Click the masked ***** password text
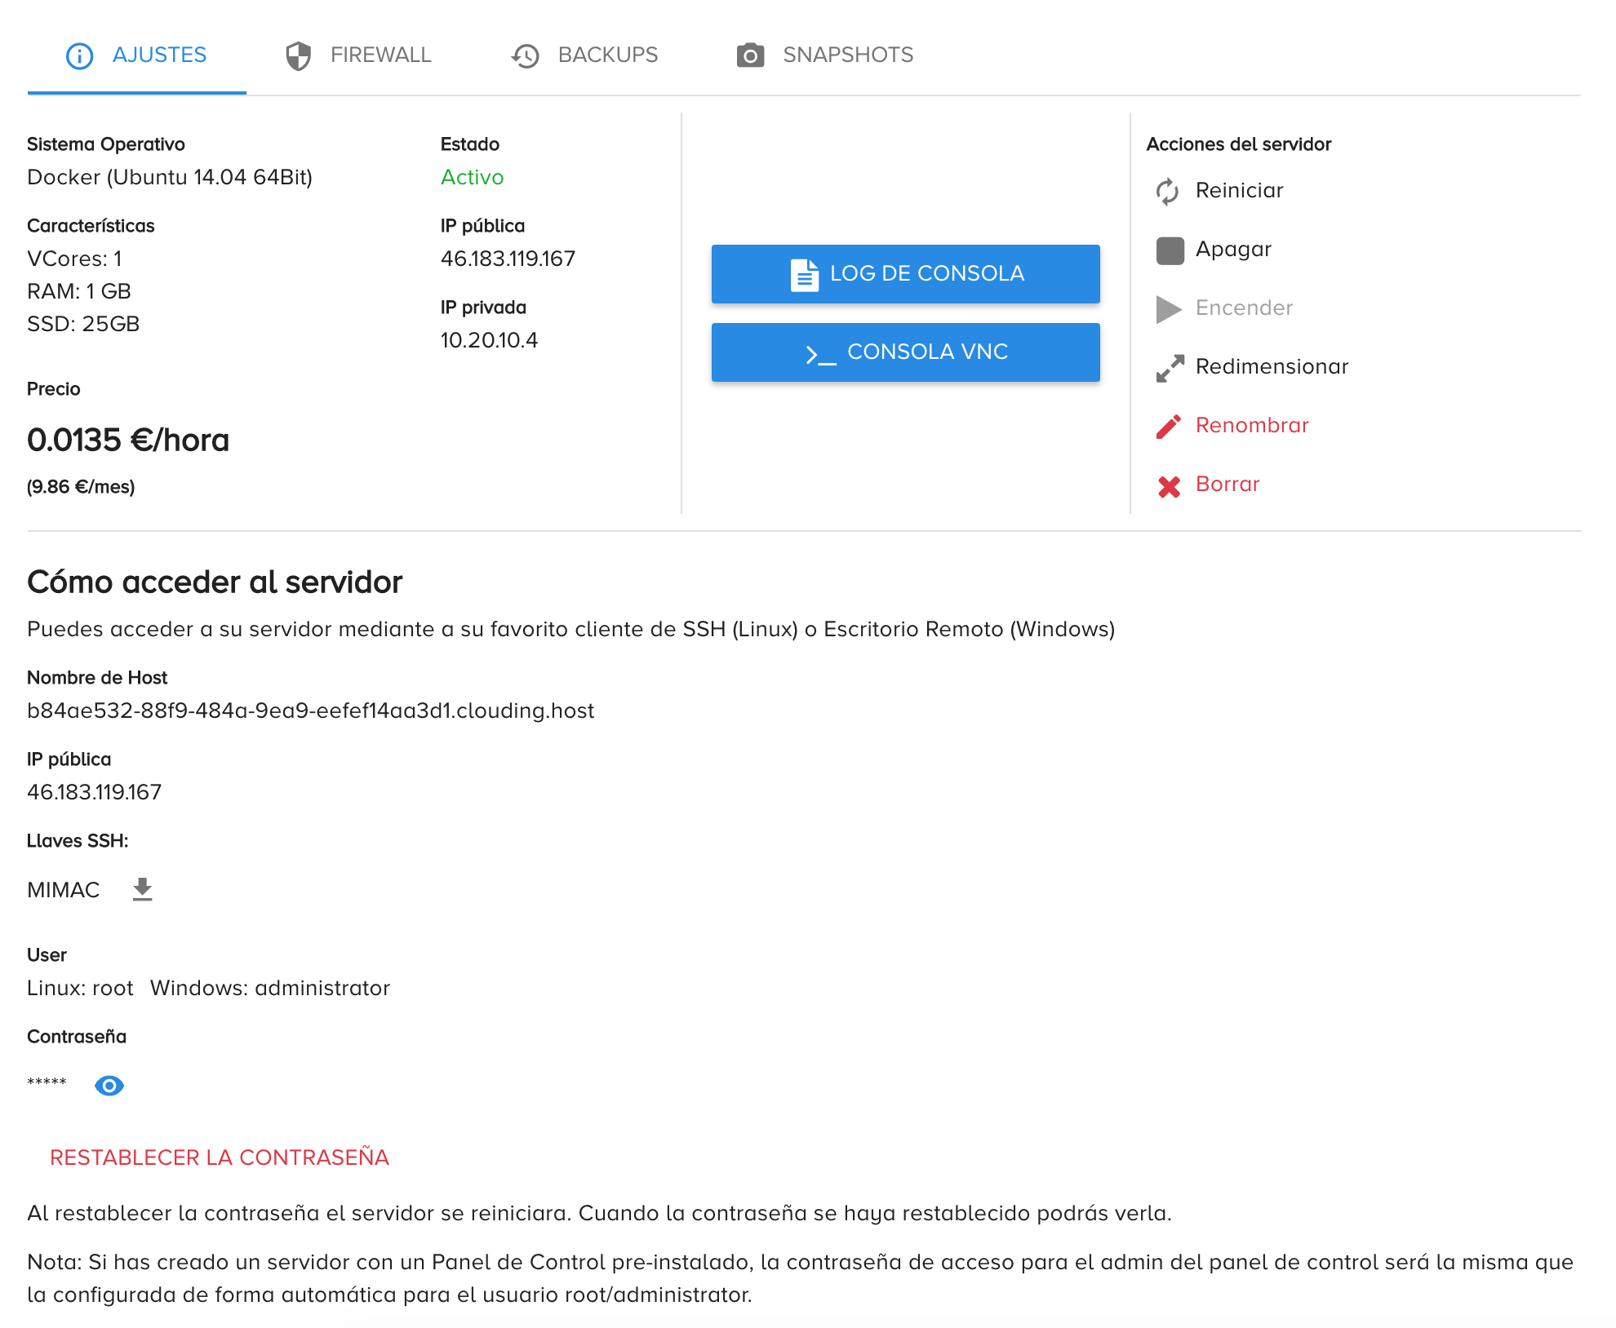The height and width of the screenshot is (1328, 1616). (47, 1083)
